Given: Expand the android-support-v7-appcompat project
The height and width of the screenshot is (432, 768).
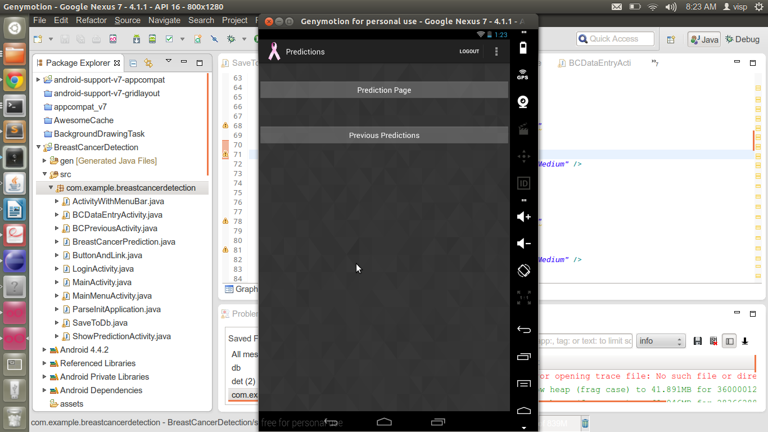Looking at the screenshot, I should pyautogui.click(x=38, y=80).
